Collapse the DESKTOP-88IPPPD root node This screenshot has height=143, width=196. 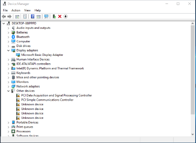[x=4, y=23]
